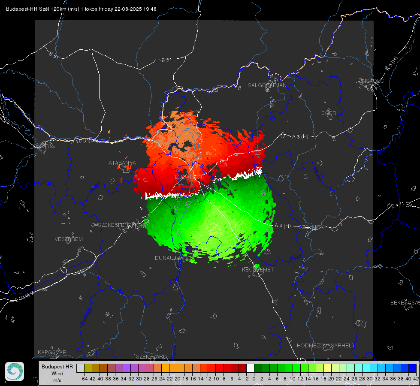The width and height of the screenshot is (420, 386).
Task: Select the MISKOLC city label
Action: pos(372,81)
